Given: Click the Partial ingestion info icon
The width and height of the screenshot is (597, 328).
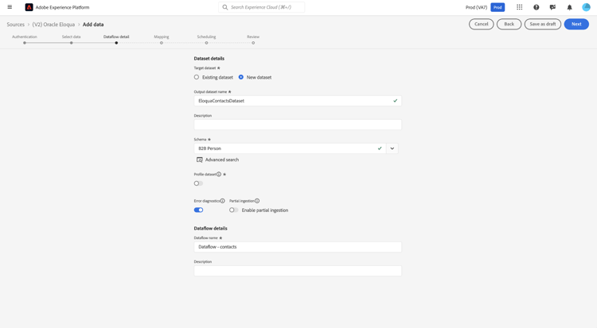Looking at the screenshot, I should (257, 201).
